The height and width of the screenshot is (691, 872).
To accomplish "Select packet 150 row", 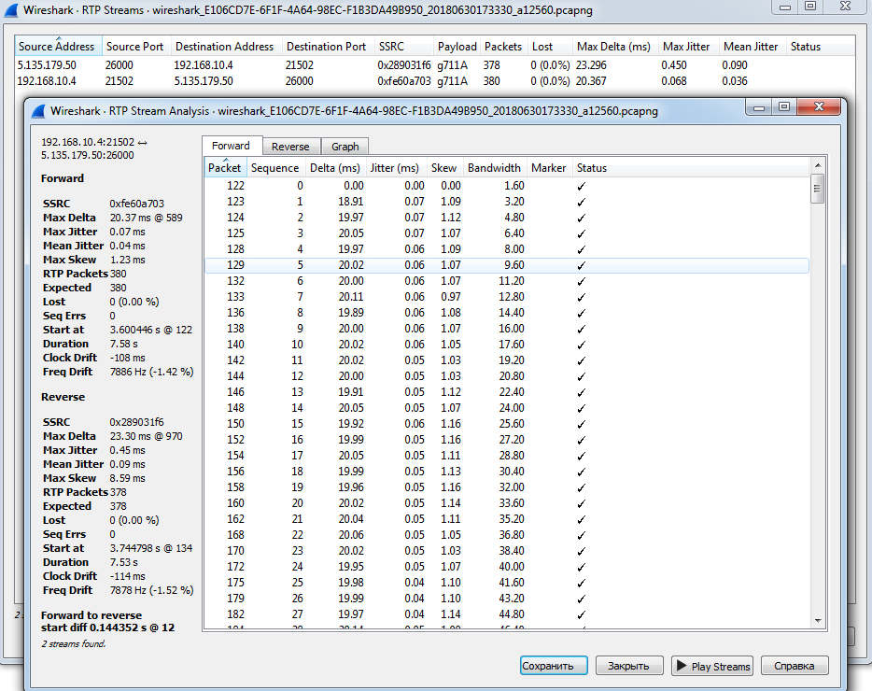I will pyautogui.click(x=507, y=423).
